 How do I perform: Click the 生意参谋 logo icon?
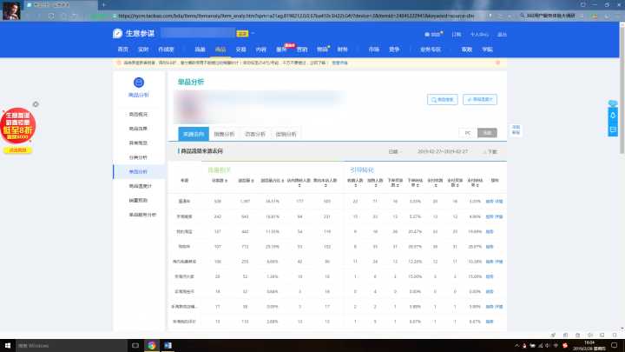[117, 34]
